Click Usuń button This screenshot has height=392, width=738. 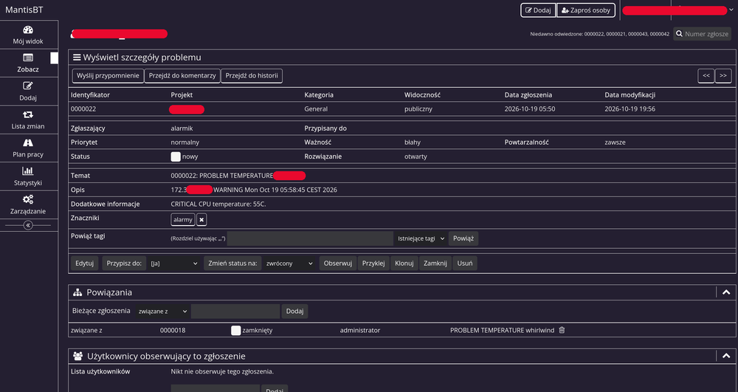point(464,264)
